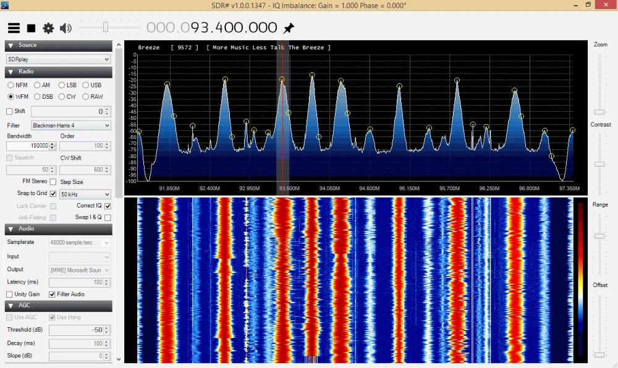Enable FM Stereo checkbox
Screen dimensions: 618x368
pos(53,182)
